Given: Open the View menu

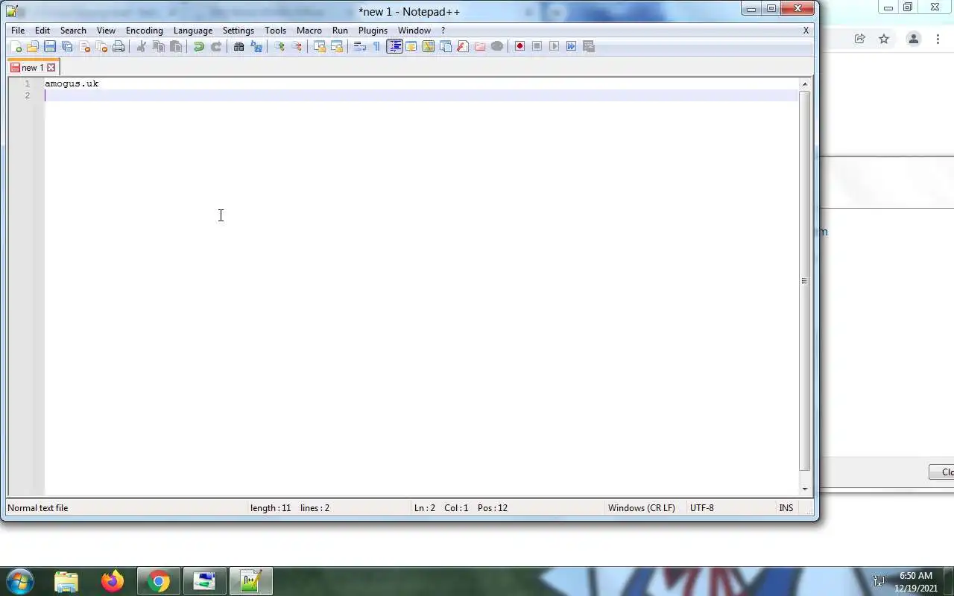Looking at the screenshot, I should pos(106,31).
